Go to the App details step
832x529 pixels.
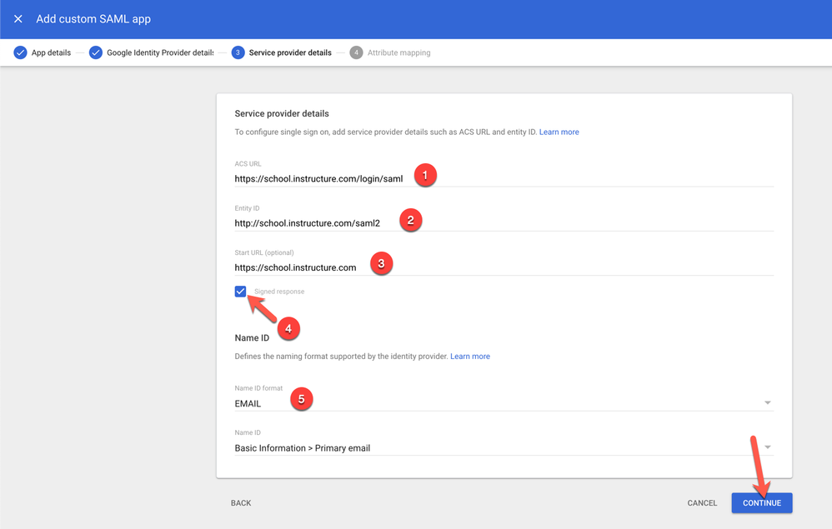[x=51, y=52]
